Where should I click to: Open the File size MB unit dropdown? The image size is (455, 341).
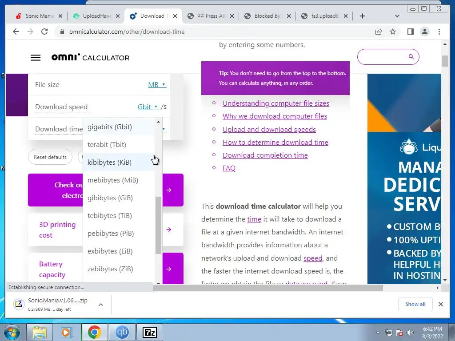tap(157, 85)
